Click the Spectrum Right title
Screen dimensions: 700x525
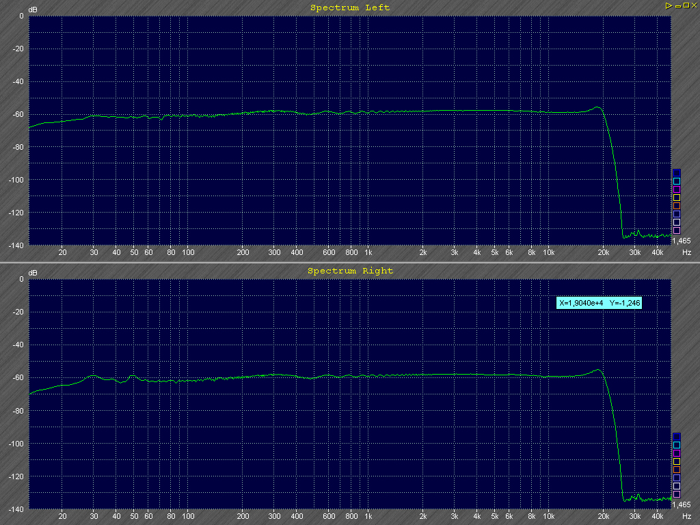point(350,271)
